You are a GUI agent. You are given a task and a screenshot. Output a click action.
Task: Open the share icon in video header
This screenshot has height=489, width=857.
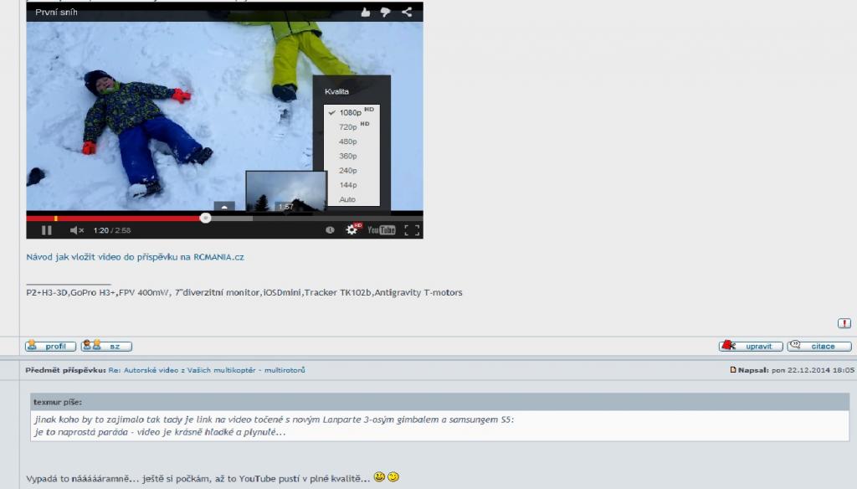(407, 12)
